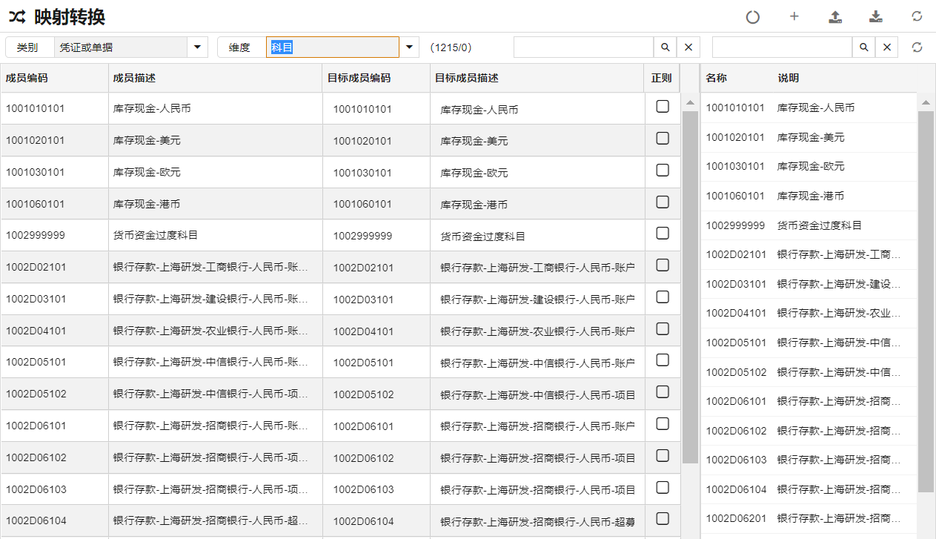Clear the right search box with the X icon

[x=886, y=47]
